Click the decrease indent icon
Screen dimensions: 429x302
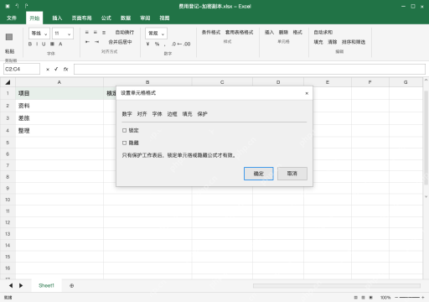pyautogui.click(x=87, y=42)
